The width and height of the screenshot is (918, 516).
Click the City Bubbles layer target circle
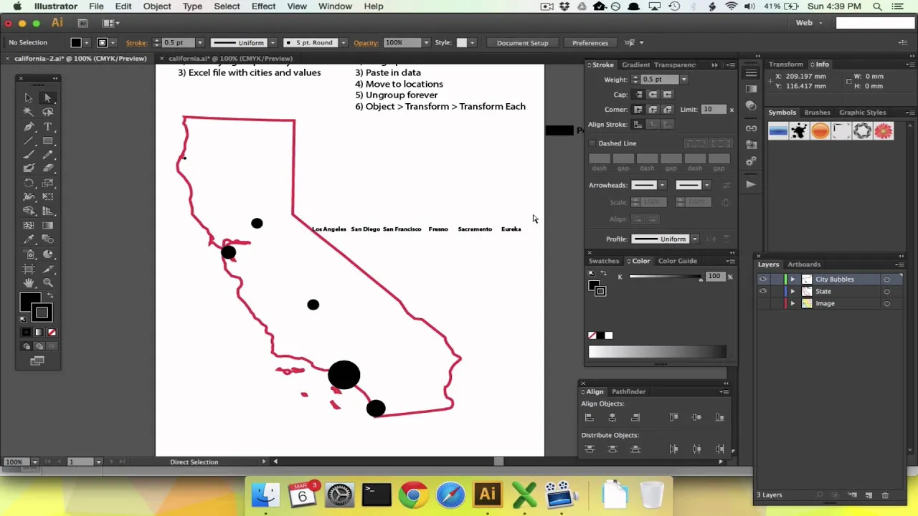[x=887, y=279]
